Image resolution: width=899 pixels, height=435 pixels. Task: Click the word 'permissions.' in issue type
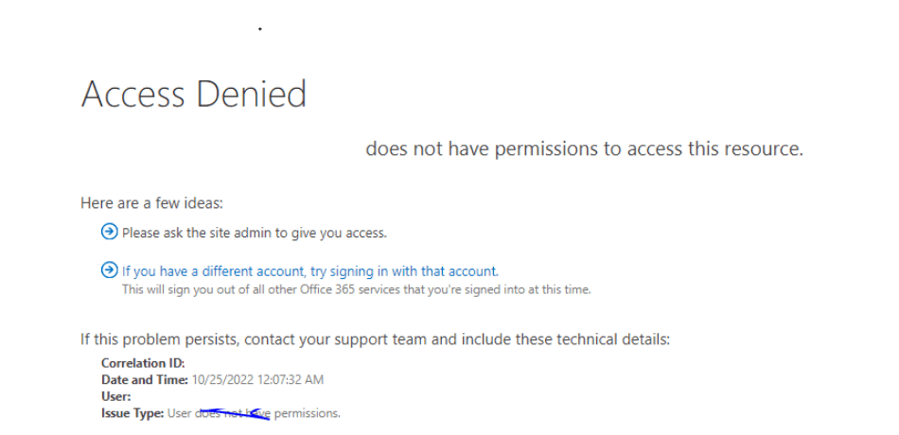308,413
